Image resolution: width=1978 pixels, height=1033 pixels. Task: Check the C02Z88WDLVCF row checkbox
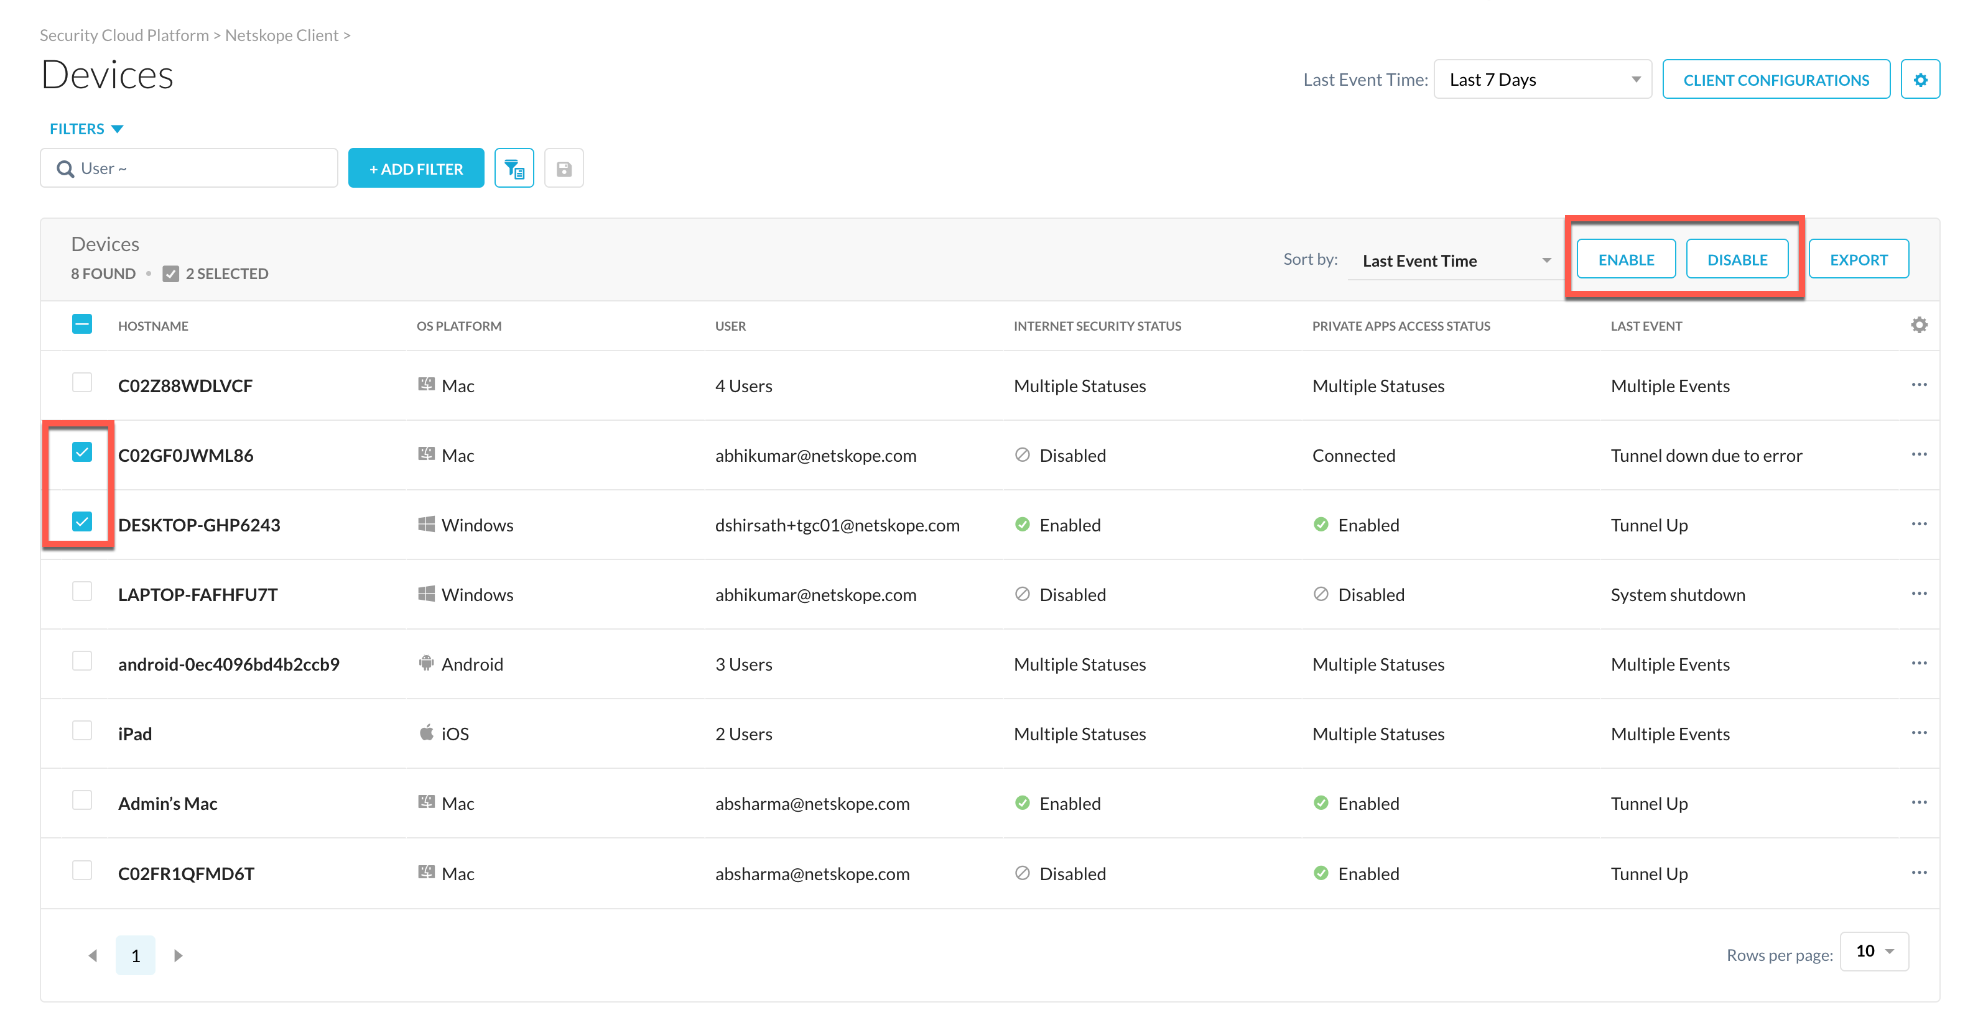[82, 382]
